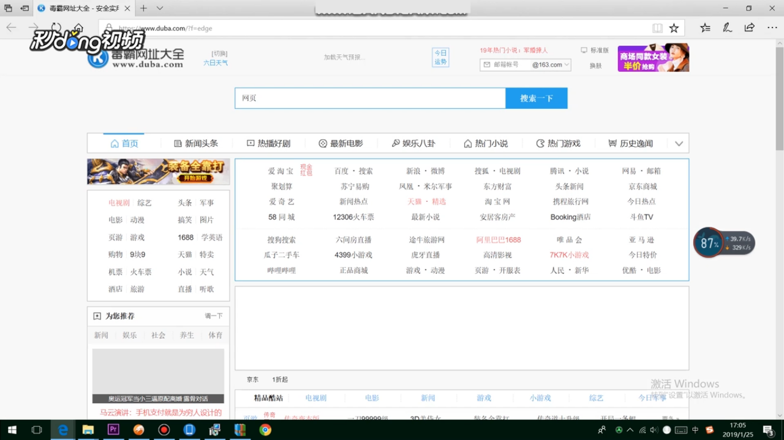
Task: Click the set-tabs-aside icon
Action: pos(25,8)
